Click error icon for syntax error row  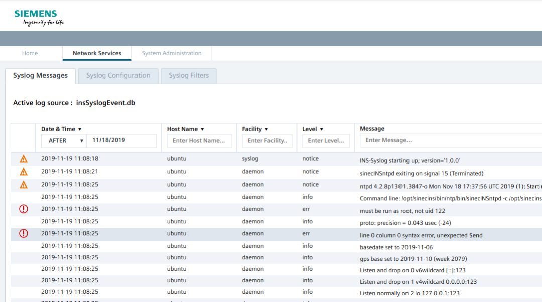[x=24, y=233]
